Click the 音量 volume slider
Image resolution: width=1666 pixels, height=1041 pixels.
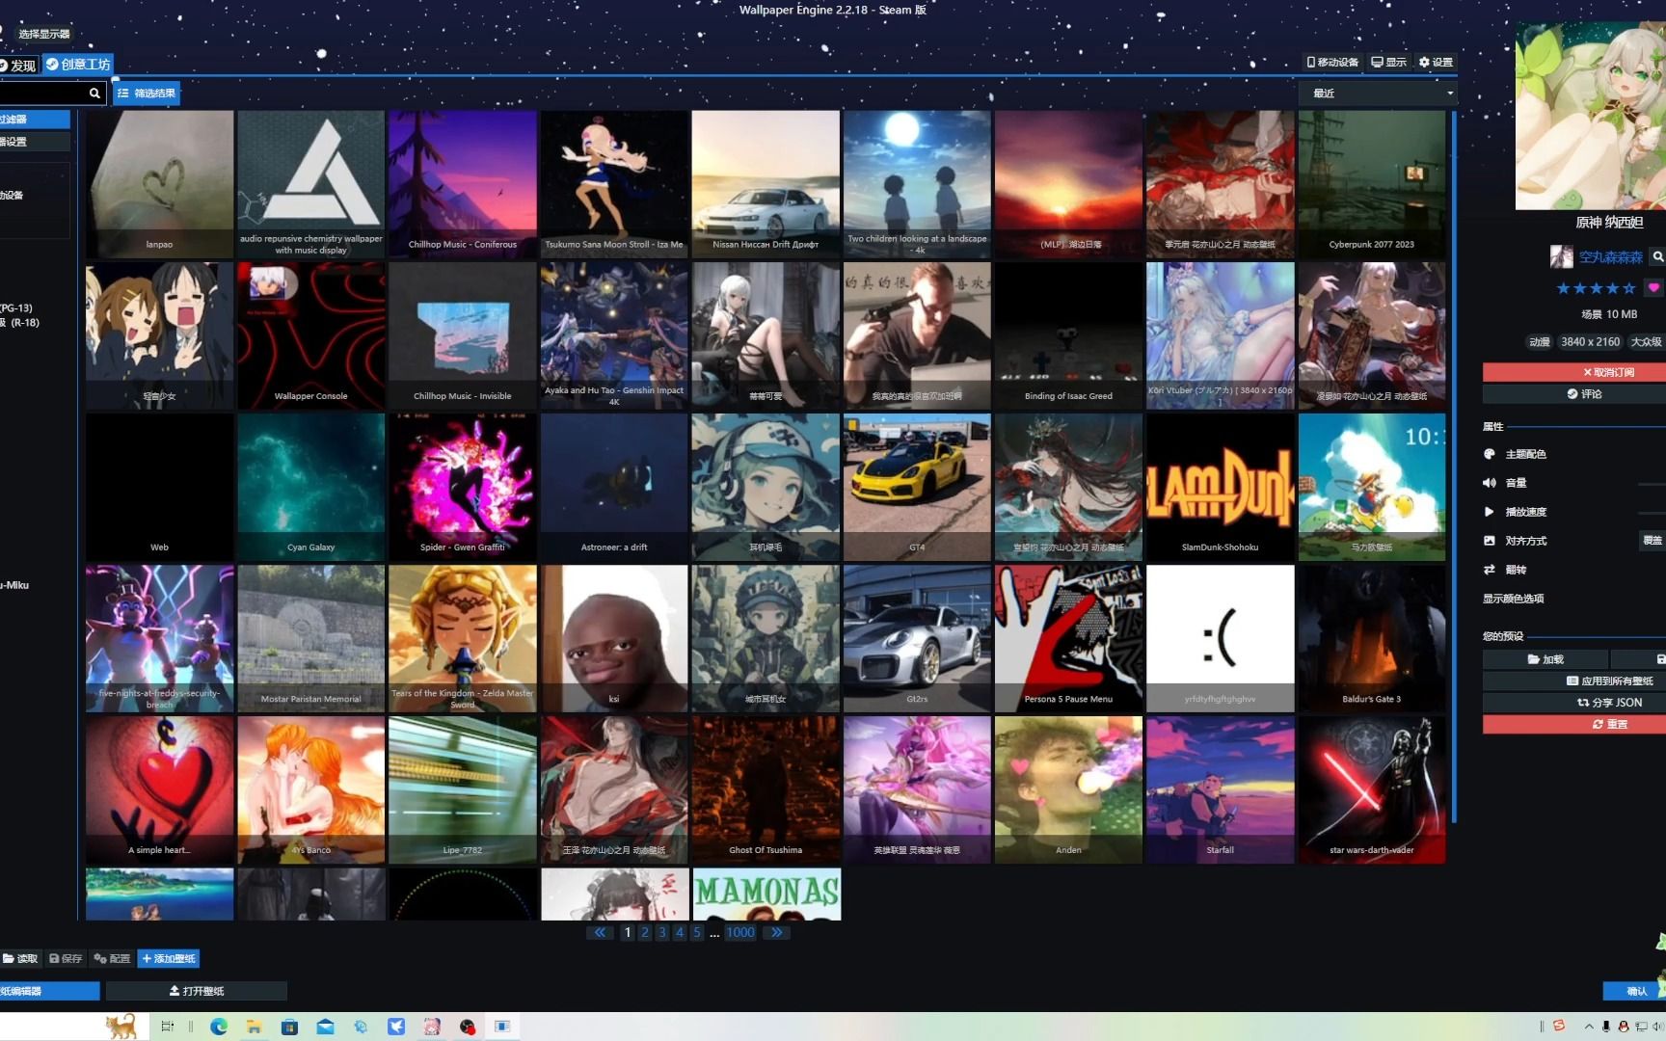click(x=1653, y=483)
